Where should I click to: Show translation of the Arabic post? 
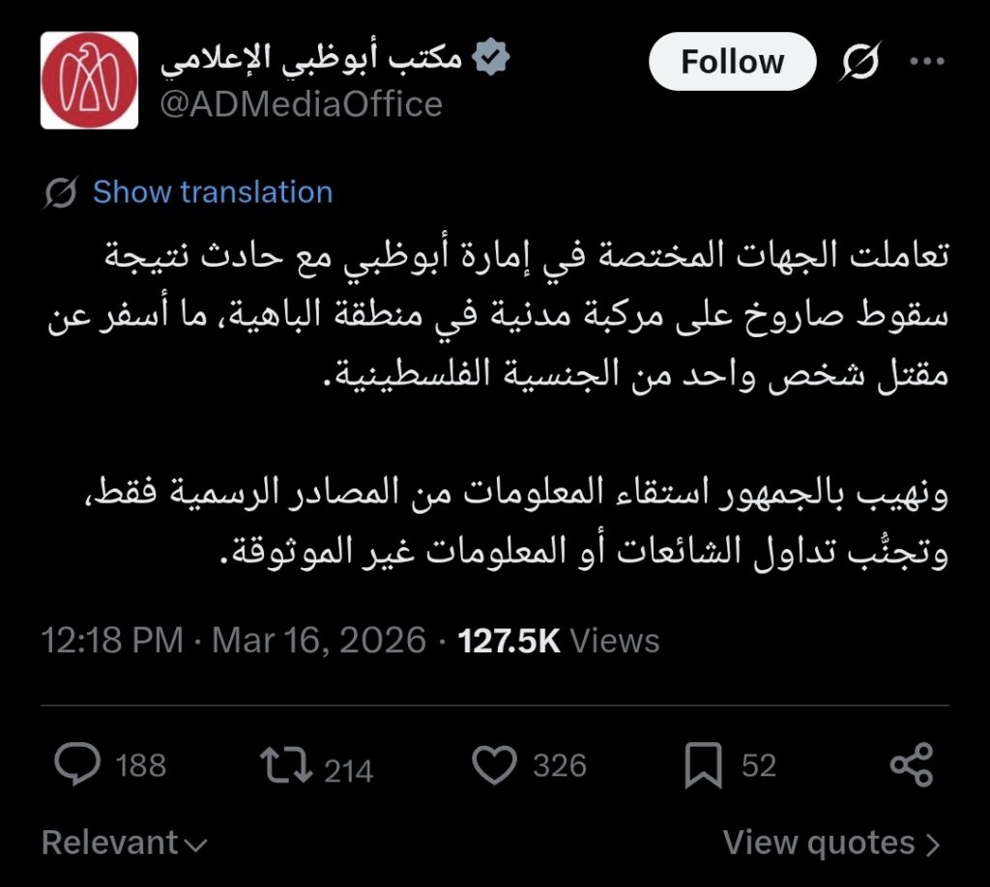[212, 192]
